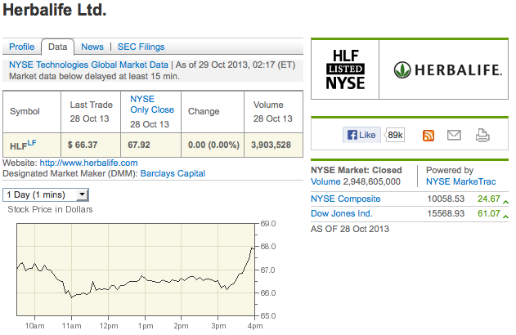Viewport: 516px width, 335px height.
Task: Open the Barclays Capital link
Action: click(173, 173)
